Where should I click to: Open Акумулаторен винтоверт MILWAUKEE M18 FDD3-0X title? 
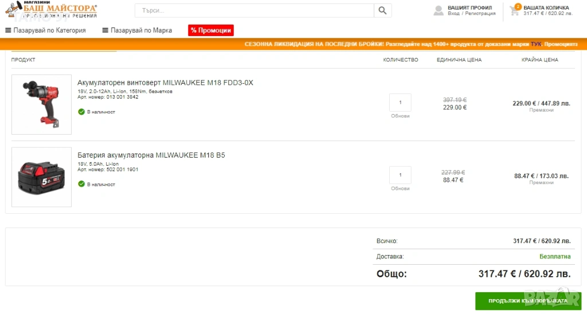[x=165, y=83]
